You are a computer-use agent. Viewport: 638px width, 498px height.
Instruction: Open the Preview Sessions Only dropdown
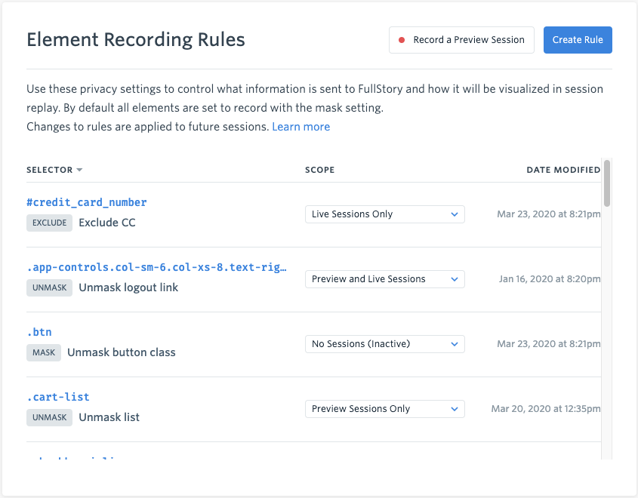click(385, 408)
